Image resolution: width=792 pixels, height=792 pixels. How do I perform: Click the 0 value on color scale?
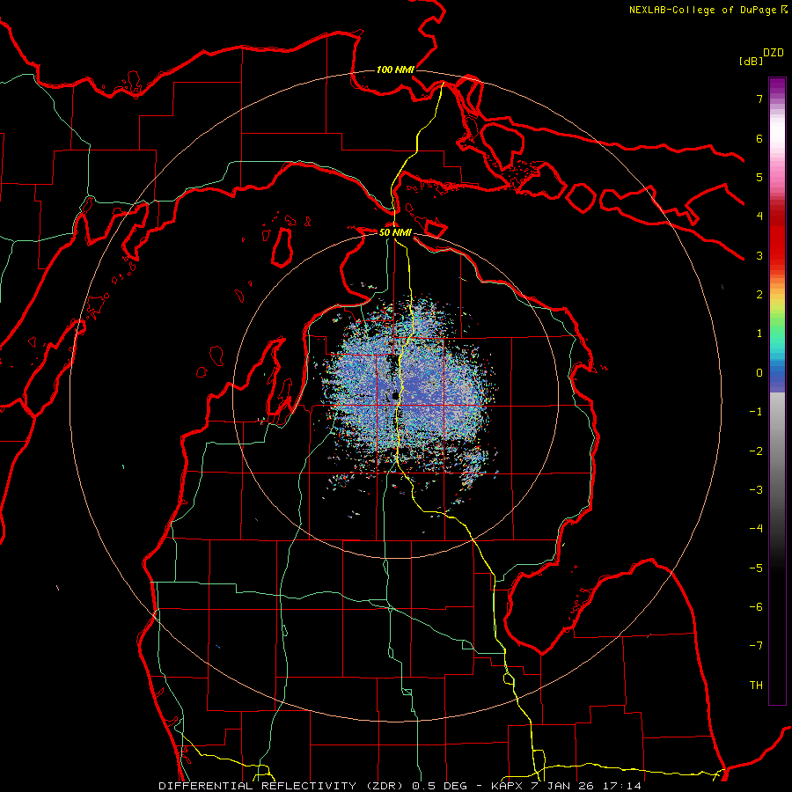759,373
